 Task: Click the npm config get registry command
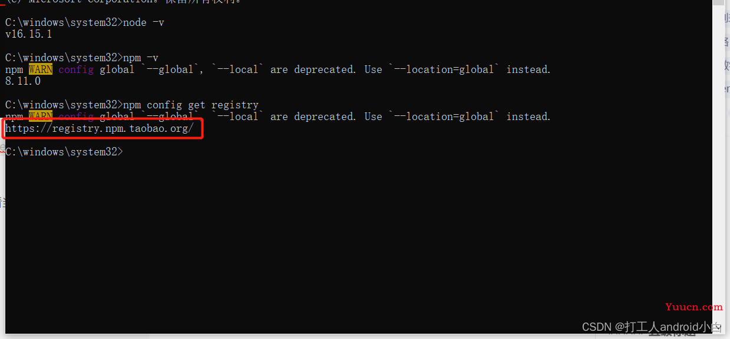click(191, 105)
